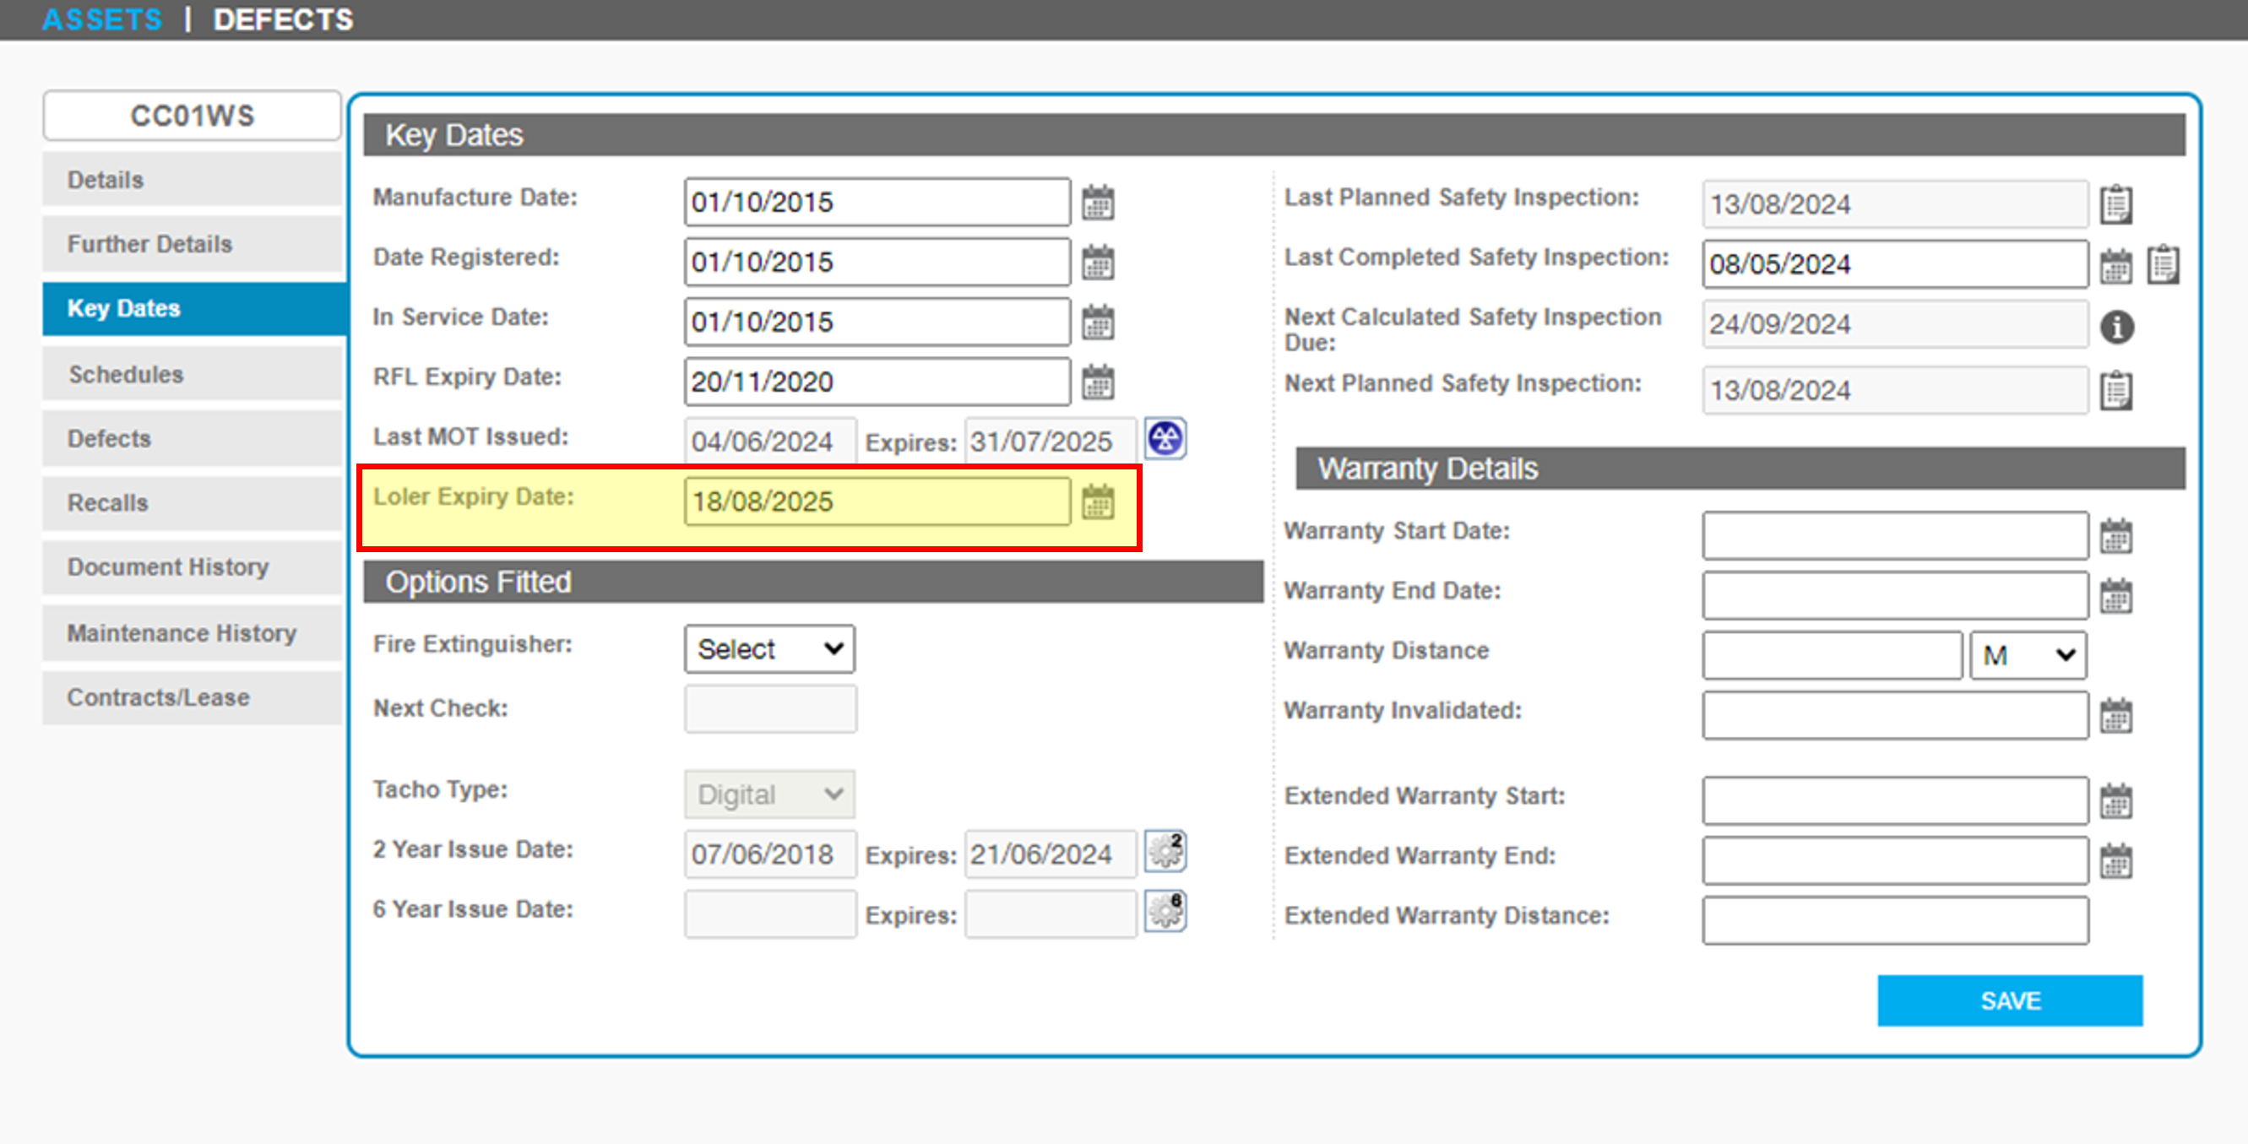Click the In Service Date input field
Image resolution: width=2248 pixels, height=1144 pixels.
pyautogui.click(x=877, y=322)
